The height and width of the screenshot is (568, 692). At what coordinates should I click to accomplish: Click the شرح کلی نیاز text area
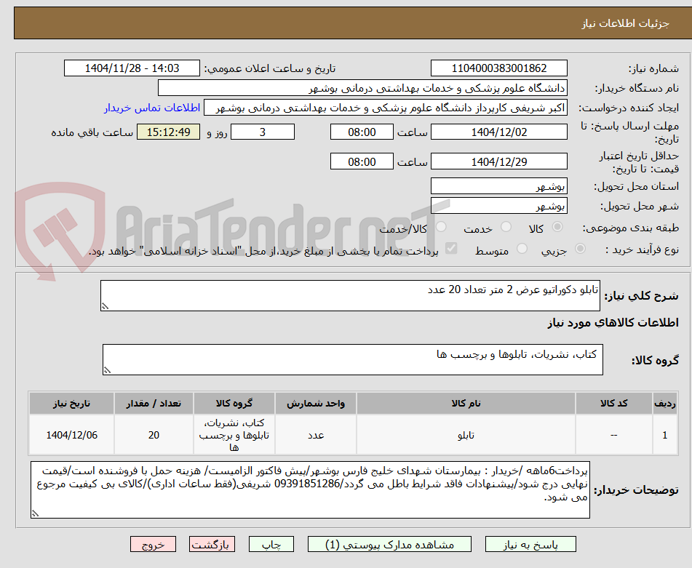(350, 295)
